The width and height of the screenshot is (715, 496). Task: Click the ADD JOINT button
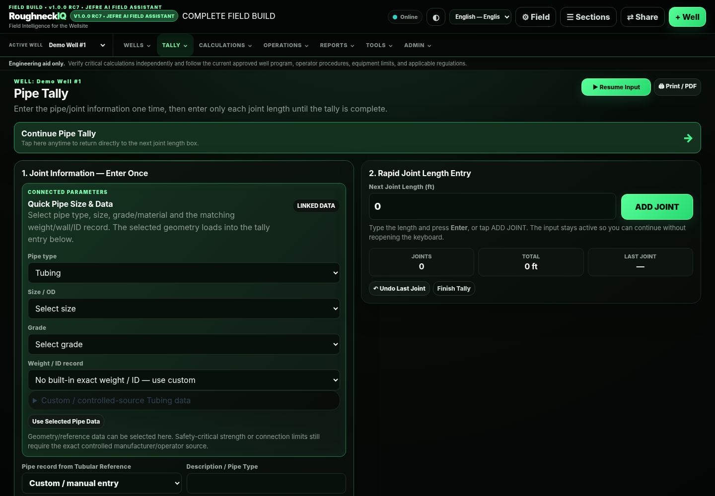657,207
